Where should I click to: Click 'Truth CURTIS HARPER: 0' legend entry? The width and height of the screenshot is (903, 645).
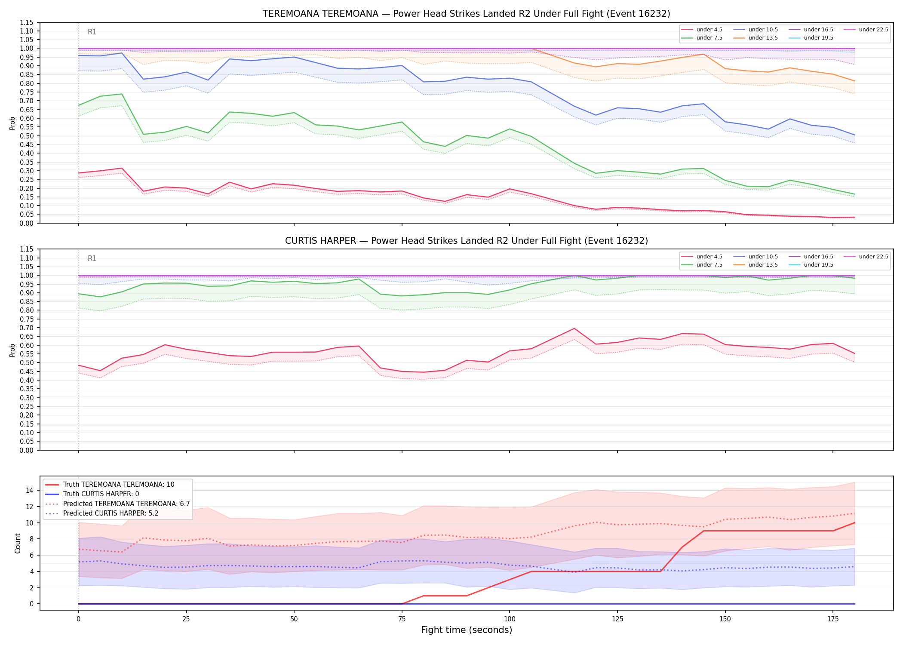pos(92,494)
